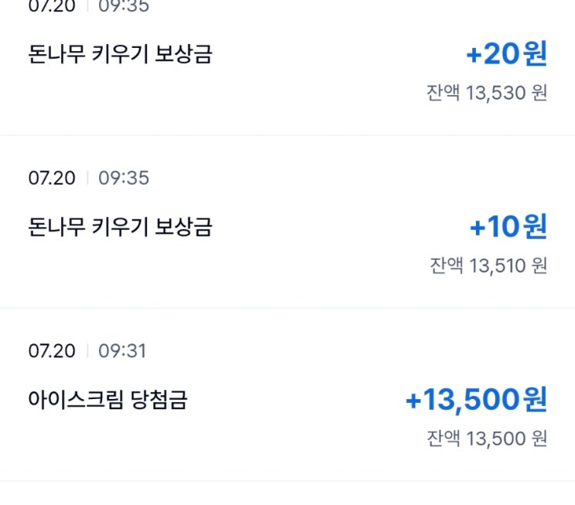Click the cut-off 09:35 time at the top
The width and height of the screenshot is (575, 505).
124,6
